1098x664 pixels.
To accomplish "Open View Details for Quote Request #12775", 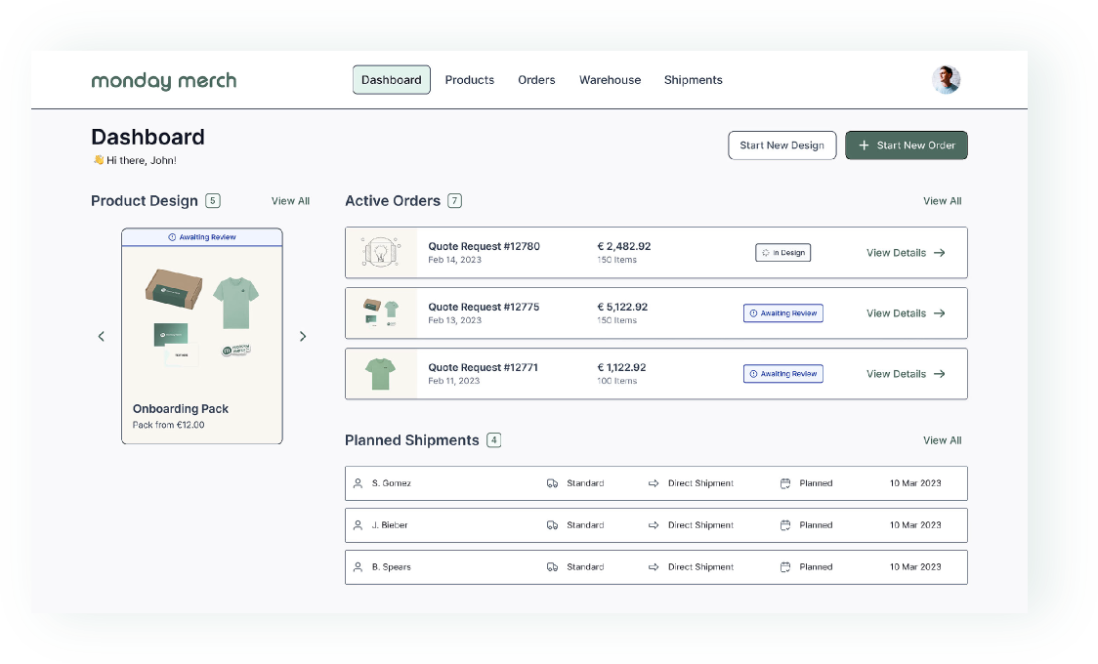I will 905,313.
